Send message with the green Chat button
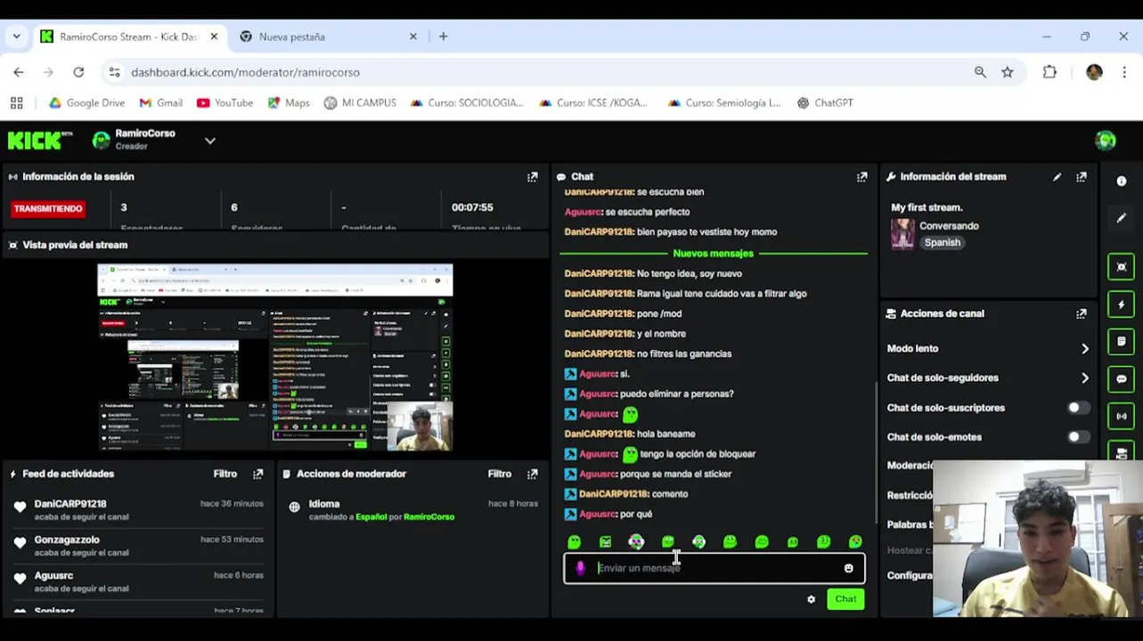This screenshot has width=1143, height=641. pos(845,599)
